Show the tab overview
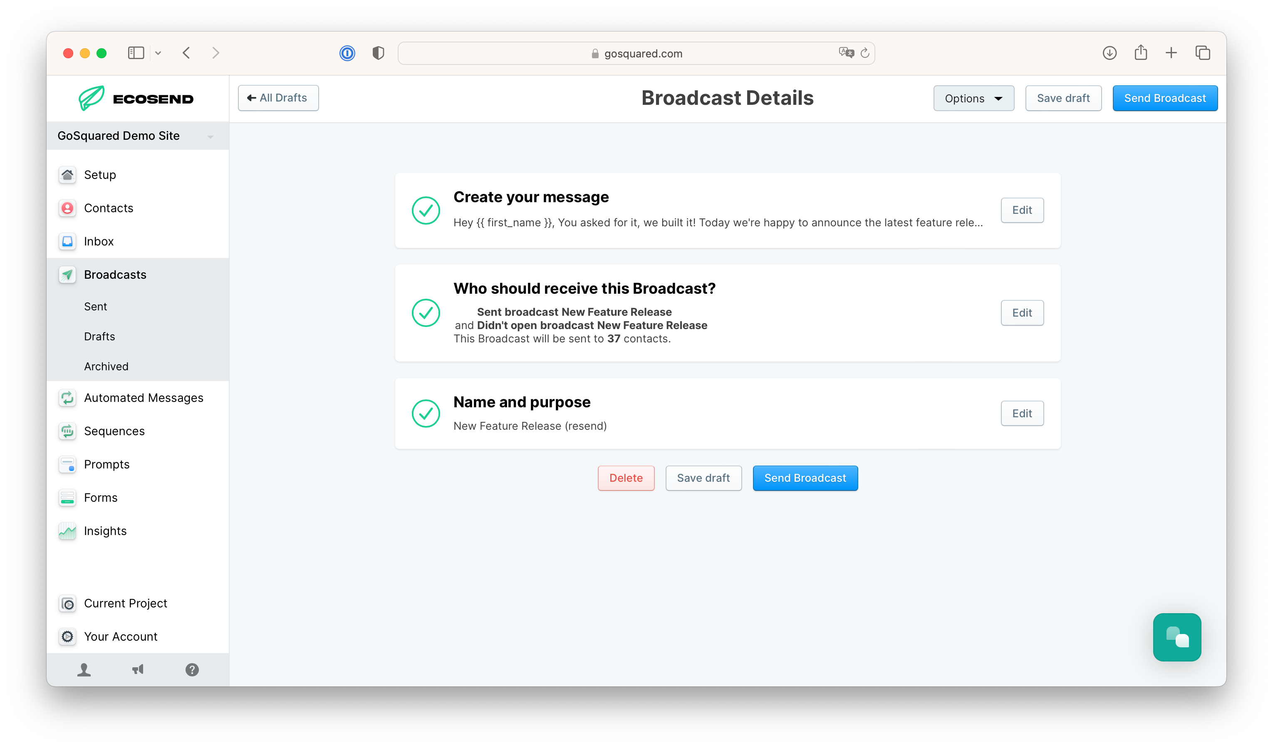Viewport: 1273px width, 748px height. pos(1203,53)
